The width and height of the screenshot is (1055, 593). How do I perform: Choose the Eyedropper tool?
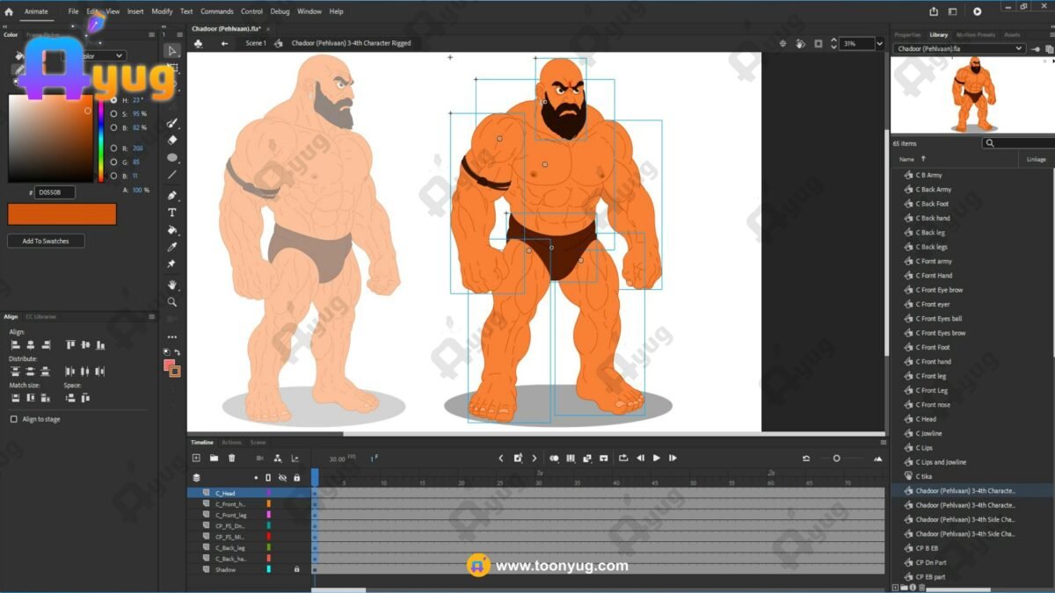click(x=172, y=247)
